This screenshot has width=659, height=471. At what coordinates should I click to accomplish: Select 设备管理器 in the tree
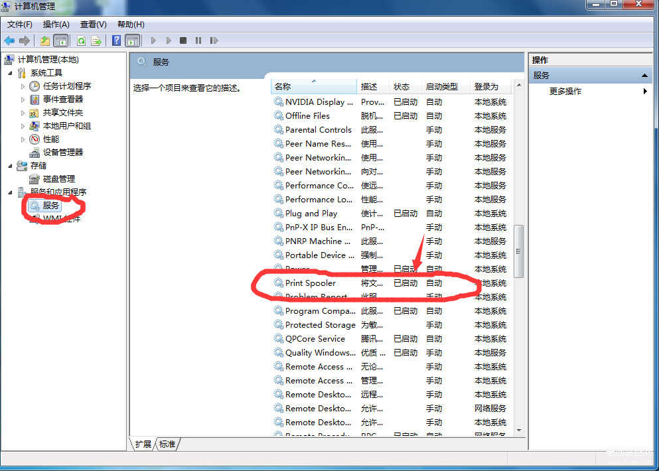coord(62,153)
